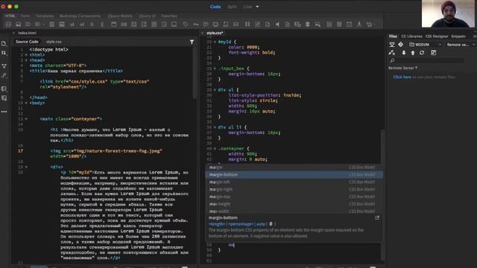Click the double-arrow icon before the iframe icon
The width and height of the screenshot is (477, 268).
(308, 25)
